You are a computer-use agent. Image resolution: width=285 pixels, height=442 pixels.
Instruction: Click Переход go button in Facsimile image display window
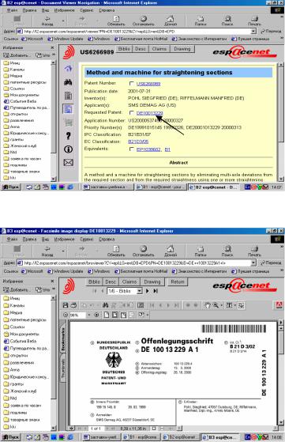coord(271,263)
